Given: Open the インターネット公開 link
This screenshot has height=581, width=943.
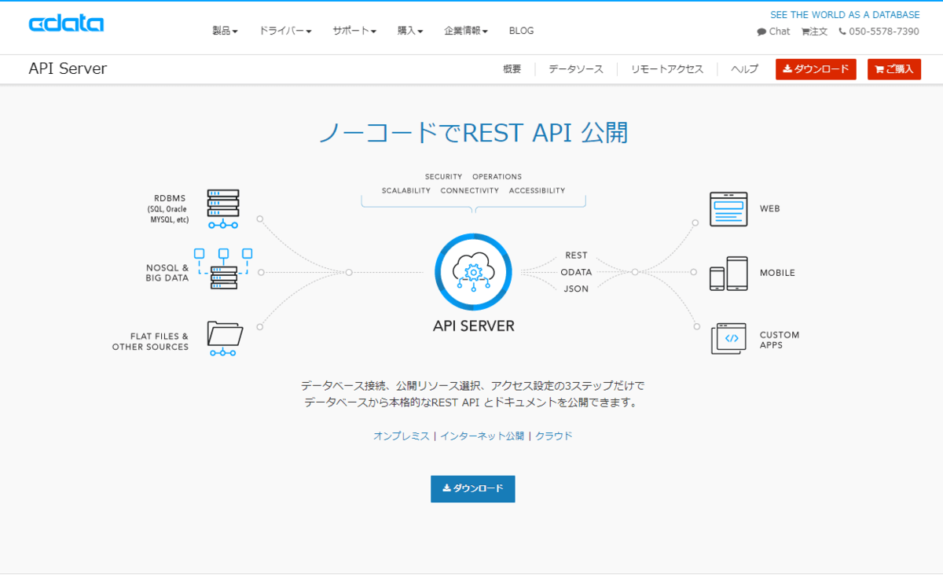Looking at the screenshot, I should [482, 436].
